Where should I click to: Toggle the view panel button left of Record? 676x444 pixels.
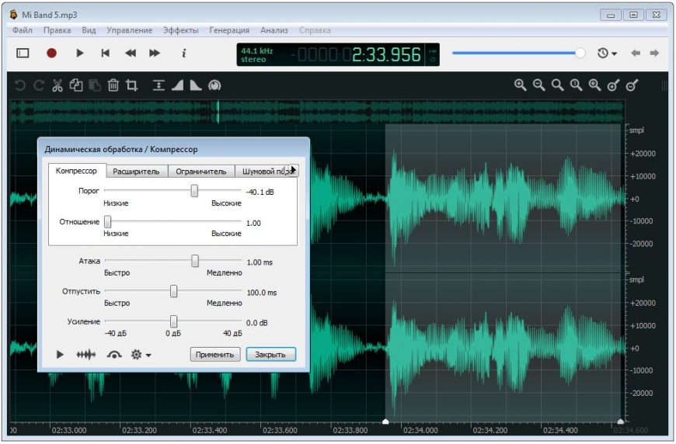click(23, 54)
